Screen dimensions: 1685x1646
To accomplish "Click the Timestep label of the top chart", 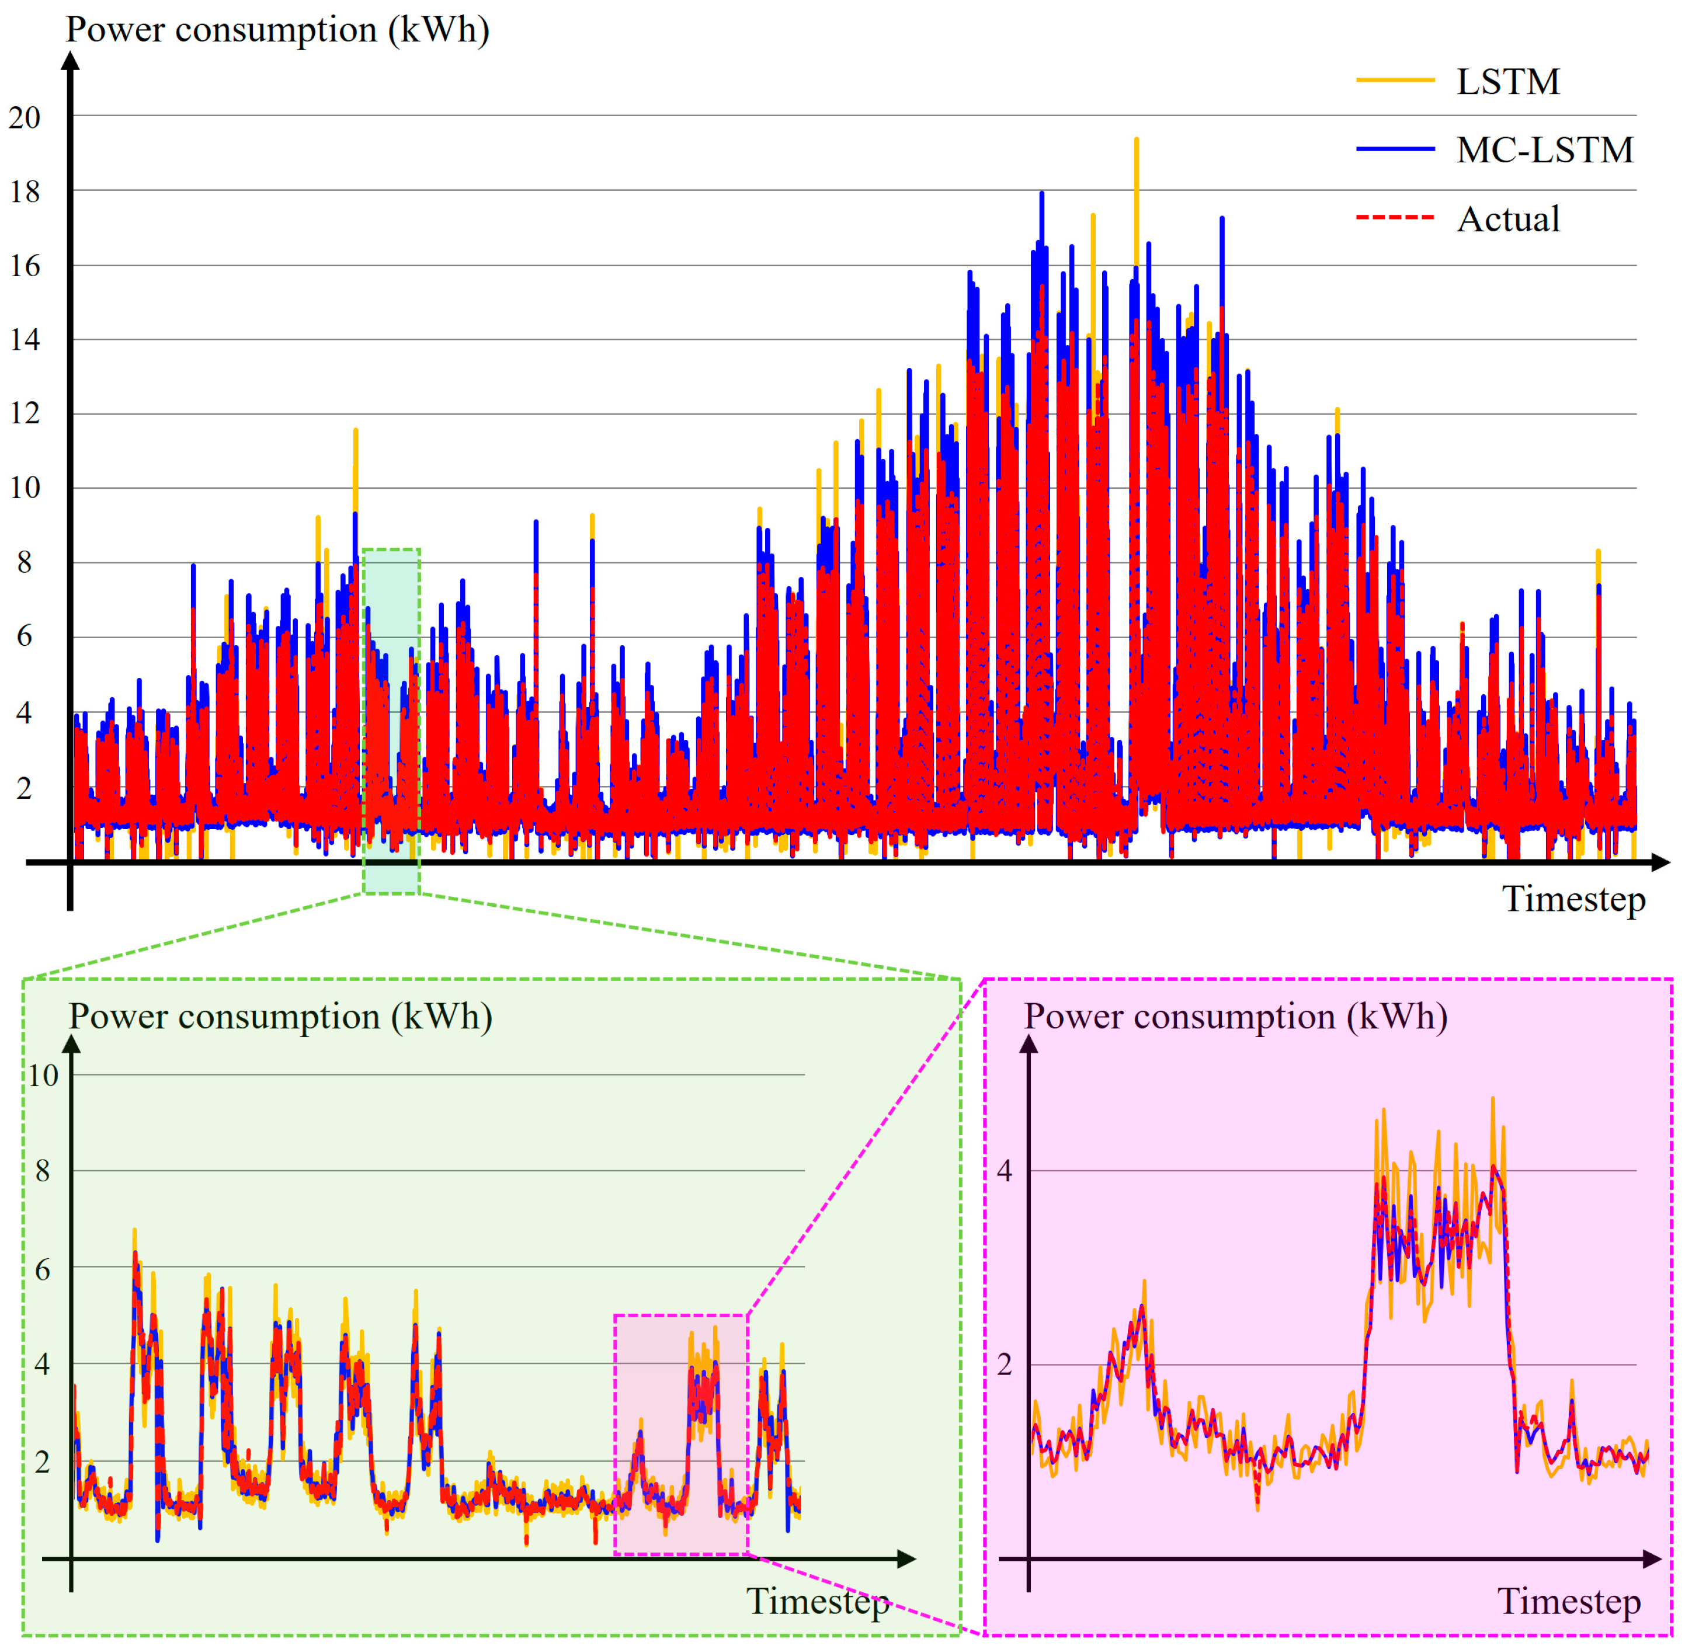I will (1573, 899).
